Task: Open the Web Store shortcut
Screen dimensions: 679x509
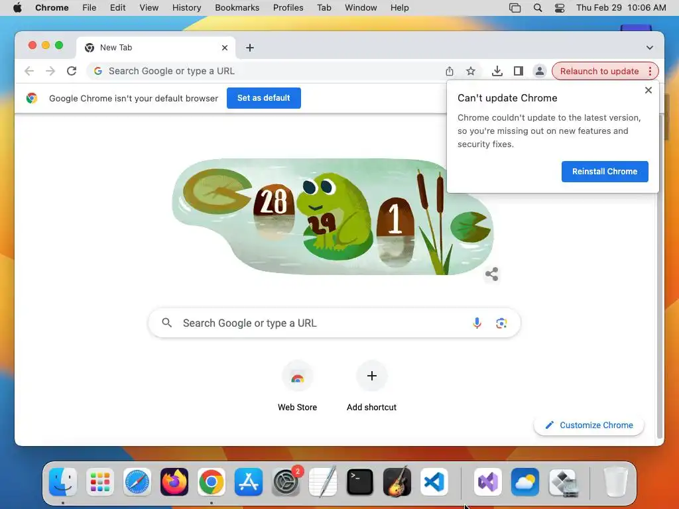Action: [297, 385]
